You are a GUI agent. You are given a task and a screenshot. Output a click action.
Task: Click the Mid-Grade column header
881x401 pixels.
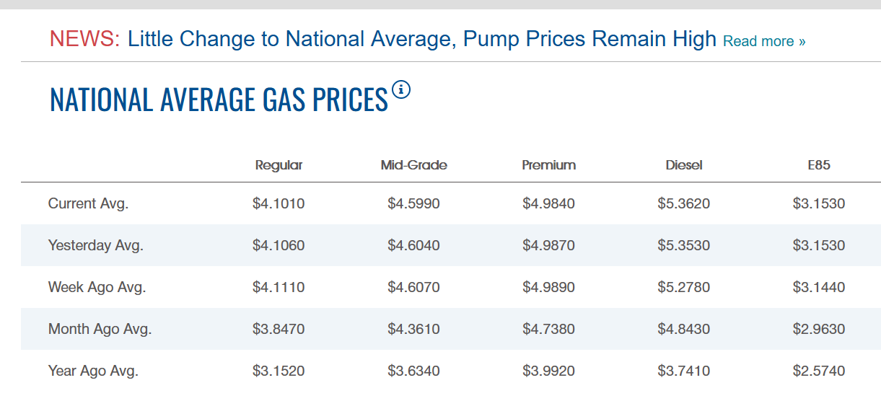(413, 165)
